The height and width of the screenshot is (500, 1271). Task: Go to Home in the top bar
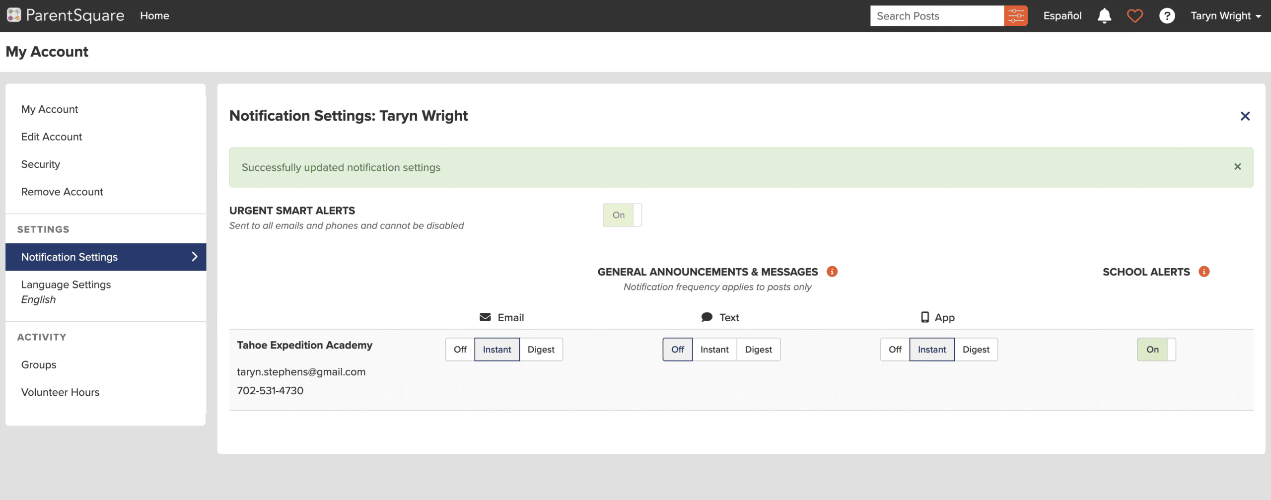pyautogui.click(x=154, y=16)
